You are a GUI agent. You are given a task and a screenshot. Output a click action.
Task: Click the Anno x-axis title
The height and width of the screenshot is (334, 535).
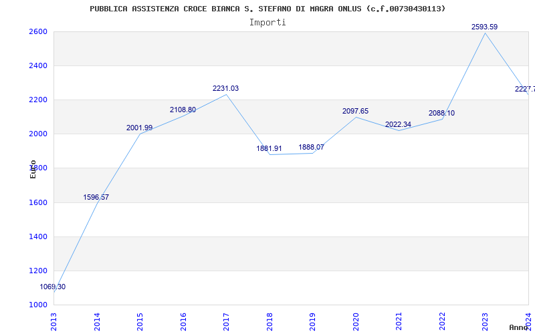(x=518, y=327)
